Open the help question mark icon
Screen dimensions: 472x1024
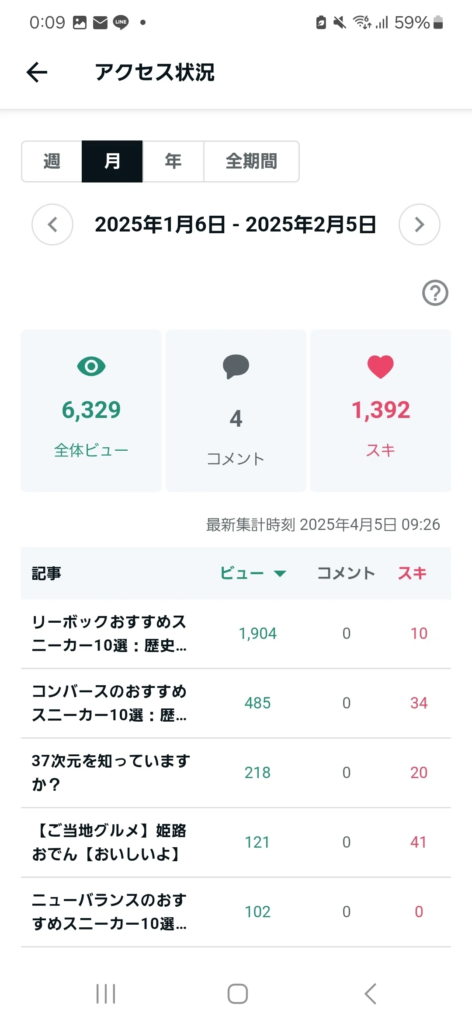(435, 293)
